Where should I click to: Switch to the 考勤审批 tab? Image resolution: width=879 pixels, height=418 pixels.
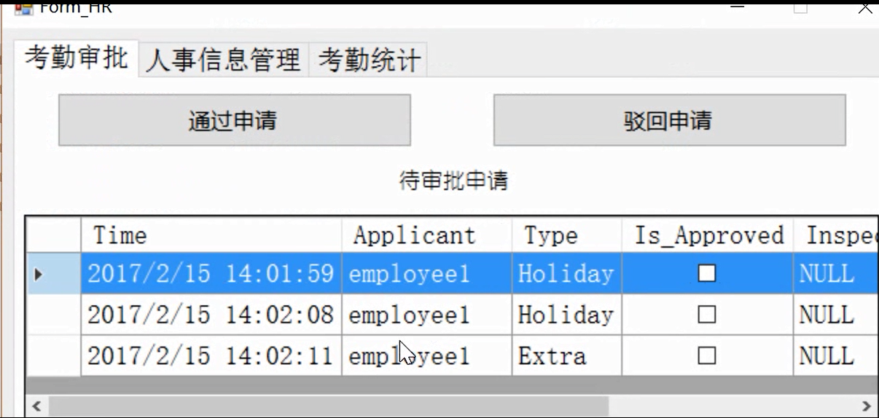coord(77,57)
